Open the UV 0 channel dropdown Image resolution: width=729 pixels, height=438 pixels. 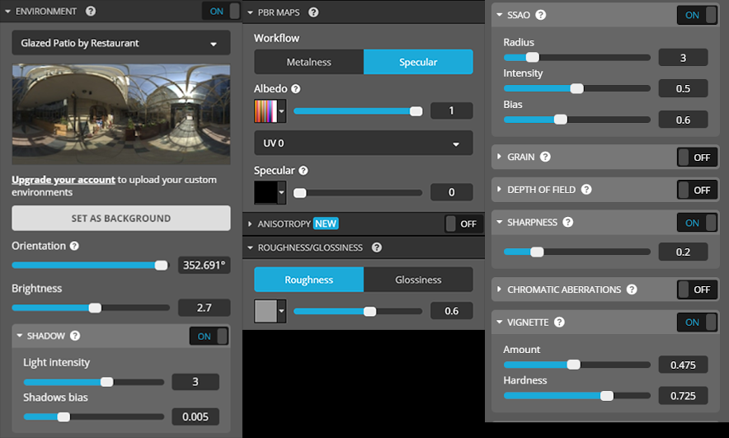[x=363, y=144]
